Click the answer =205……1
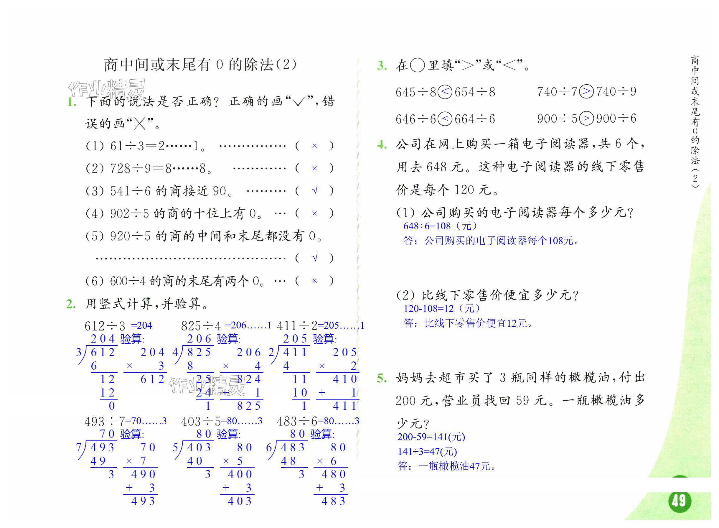Screen dimensions: 719x528 point(341,325)
